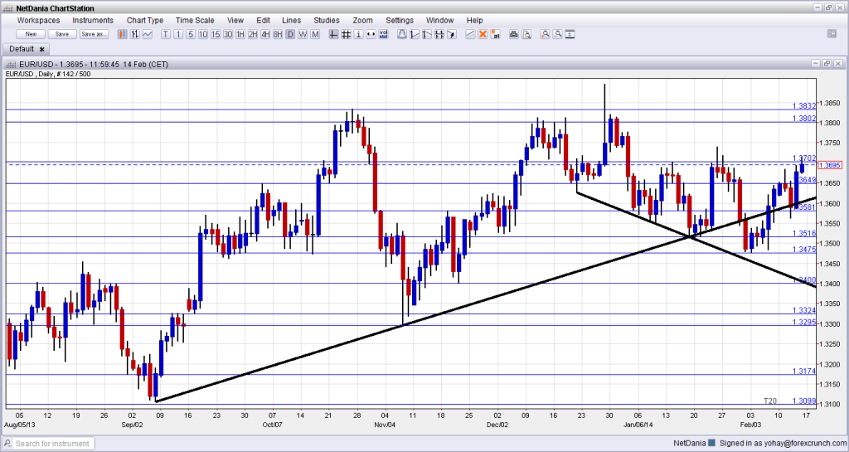
Task: Click the 1.3324 level label
Action: 803,310
